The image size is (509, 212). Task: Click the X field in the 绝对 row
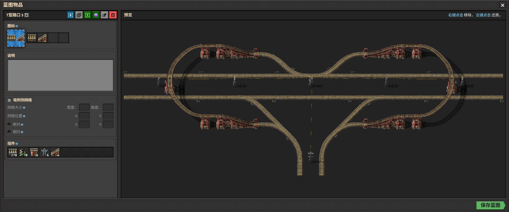click(x=84, y=124)
